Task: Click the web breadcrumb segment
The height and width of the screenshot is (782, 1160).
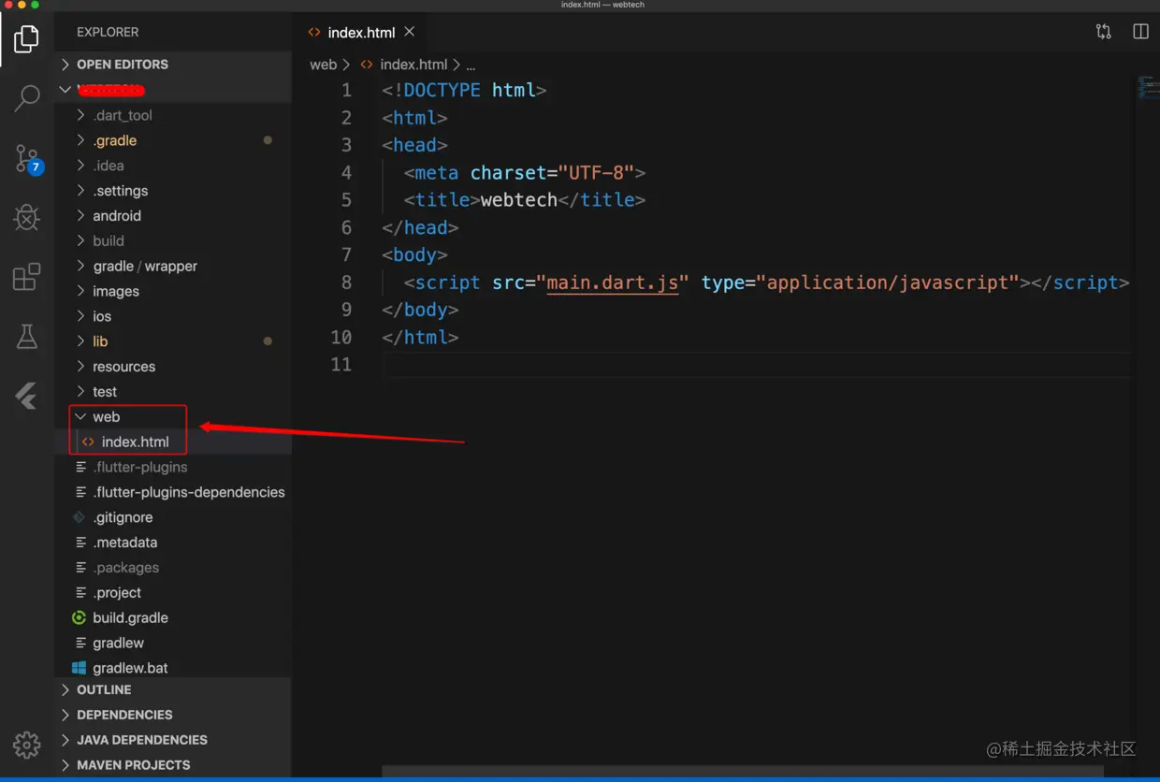Action: coord(323,65)
